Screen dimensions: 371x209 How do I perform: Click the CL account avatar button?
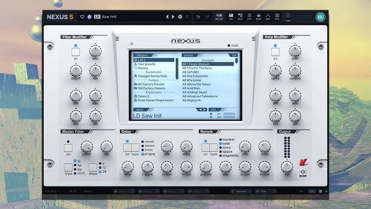[320, 17]
